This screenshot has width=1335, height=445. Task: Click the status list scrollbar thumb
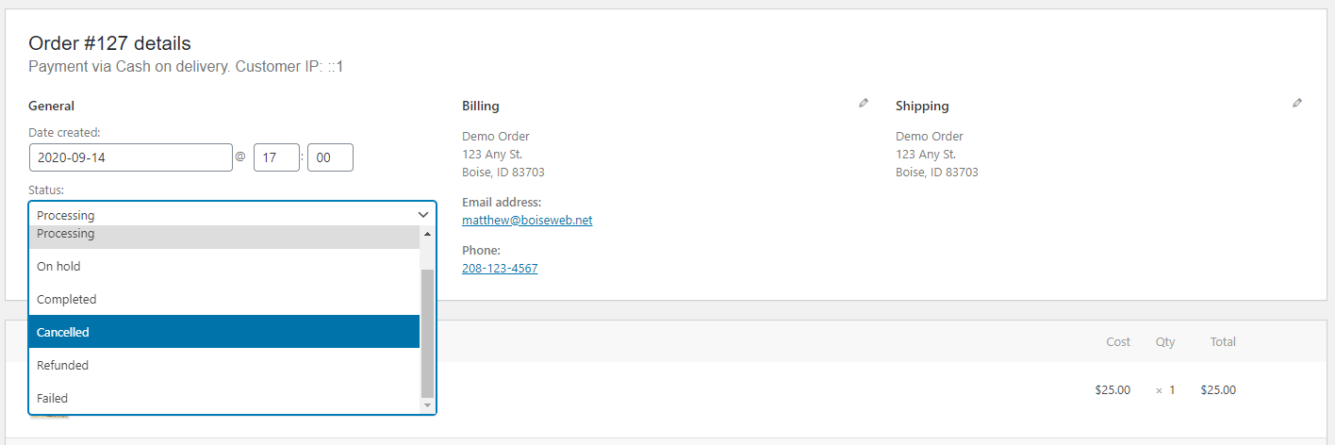(x=427, y=333)
